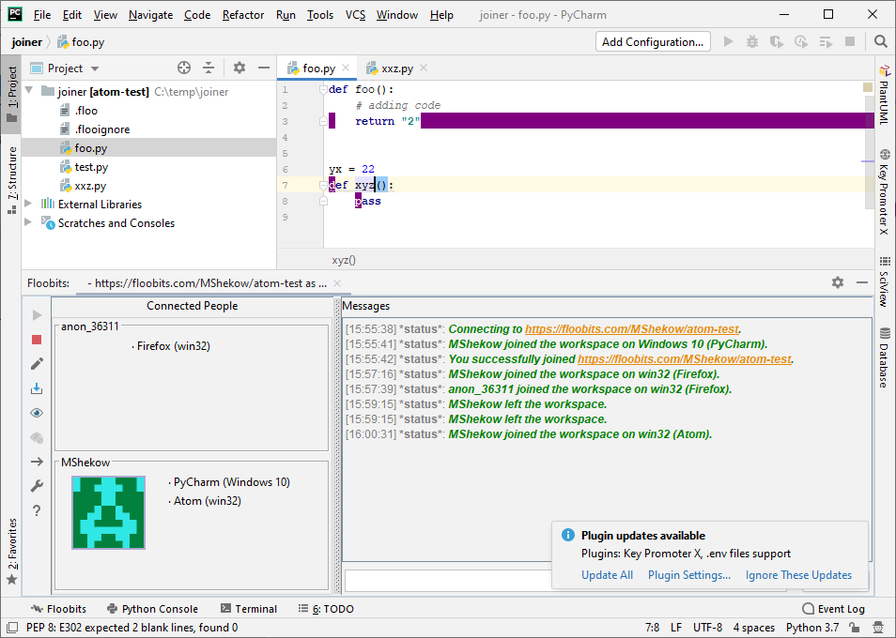Toggle the SciView side tool button
Viewport: 896px width, 638px height.
tap(885, 281)
